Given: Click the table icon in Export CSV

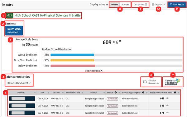Looking at the screenshot, I should (153, 5).
